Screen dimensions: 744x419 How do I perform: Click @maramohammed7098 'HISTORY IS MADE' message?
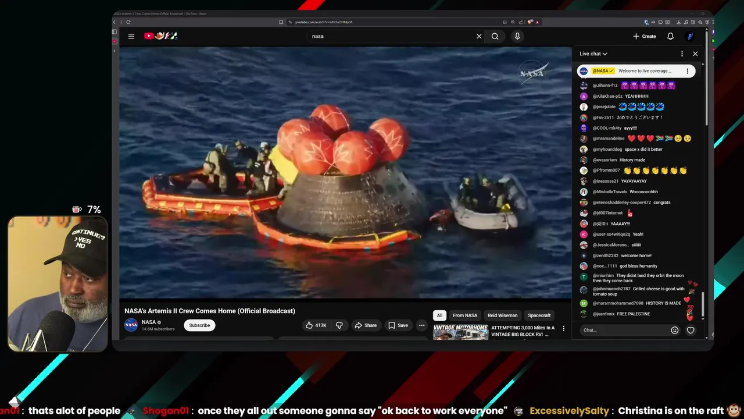pos(636,303)
